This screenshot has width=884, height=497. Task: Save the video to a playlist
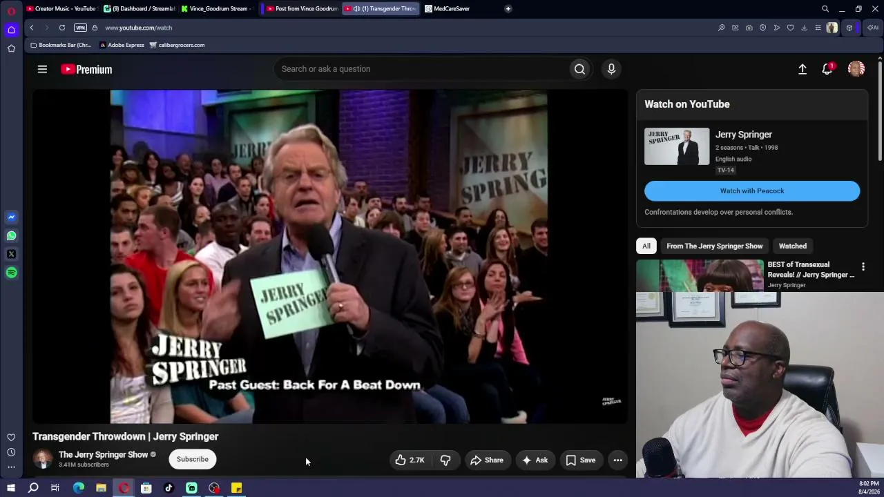581,460
